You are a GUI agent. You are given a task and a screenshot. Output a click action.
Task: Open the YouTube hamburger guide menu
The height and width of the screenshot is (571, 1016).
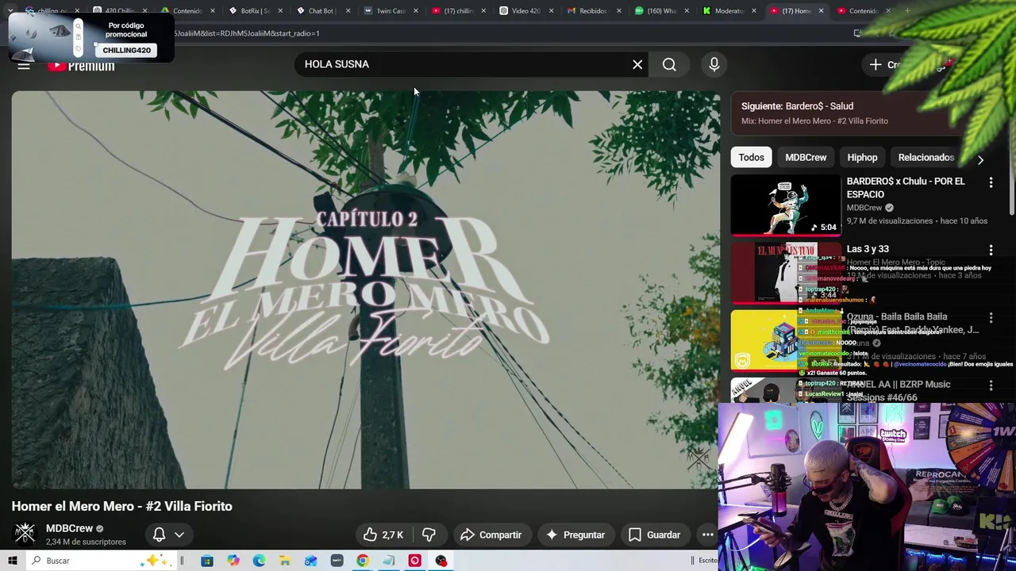pos(24,65)
